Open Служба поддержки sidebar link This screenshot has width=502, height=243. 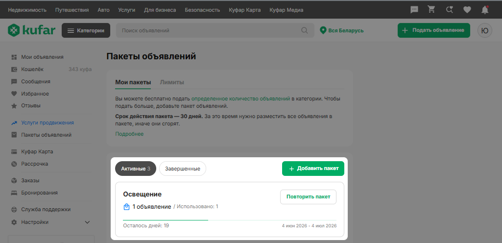(x=46, y=210)
